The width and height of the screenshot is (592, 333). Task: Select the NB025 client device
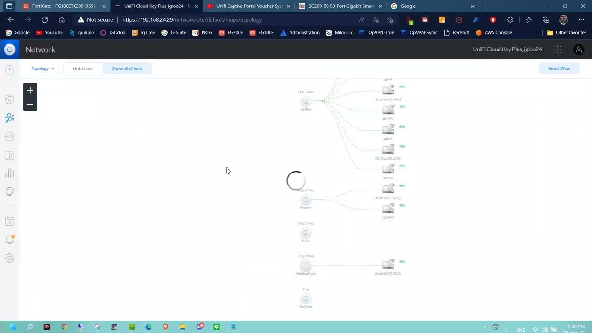pos(388,169)
